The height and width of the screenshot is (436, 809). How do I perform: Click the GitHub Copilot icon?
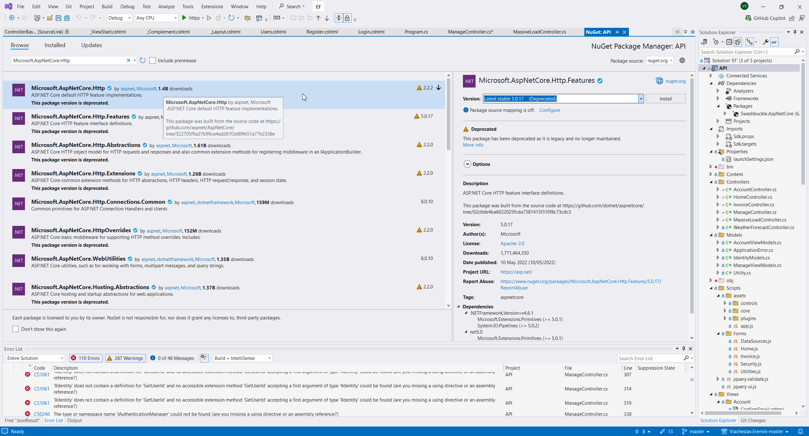click(x=748, y=18)
